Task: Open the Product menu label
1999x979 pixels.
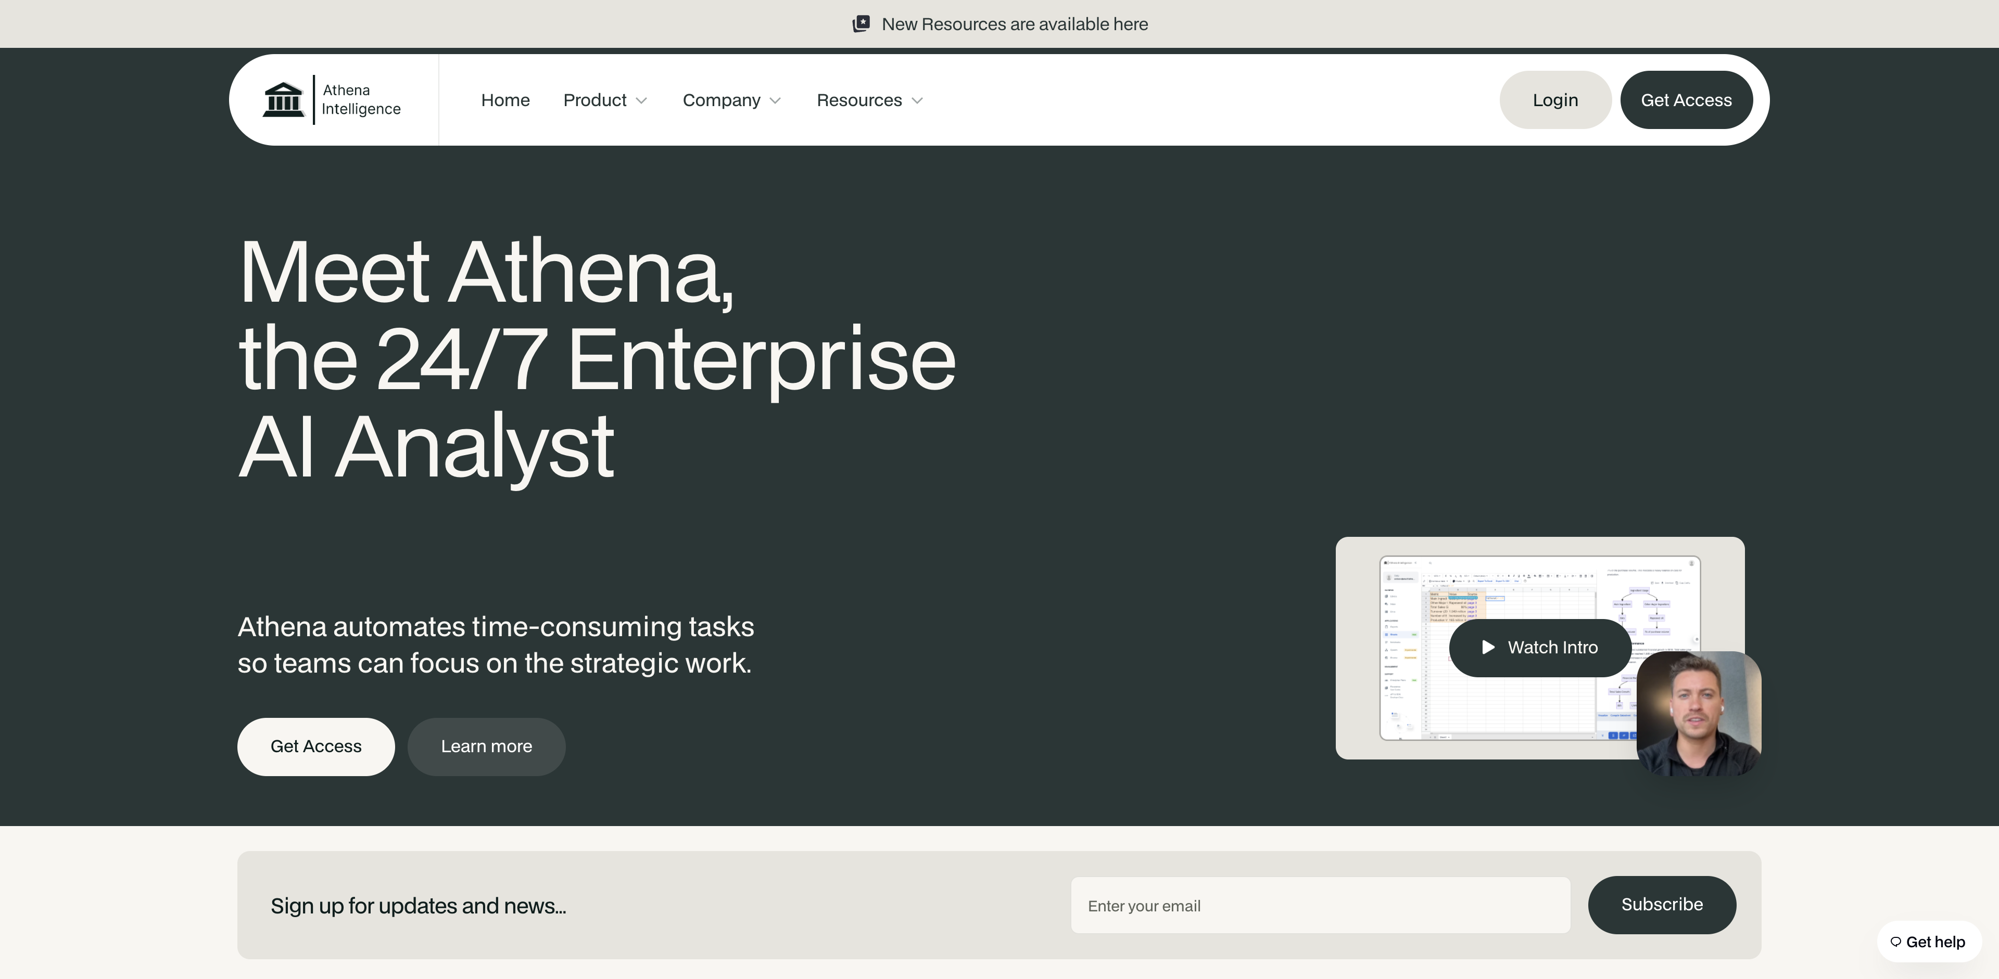Action: click(594, 100)
